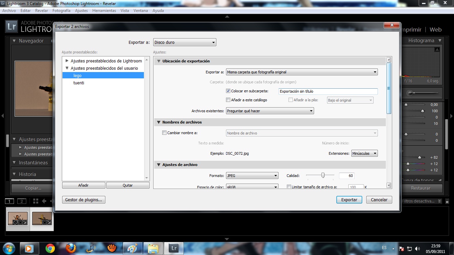
Task: Select second window 2 filmstrip button
Action: (x=22, y=201)
